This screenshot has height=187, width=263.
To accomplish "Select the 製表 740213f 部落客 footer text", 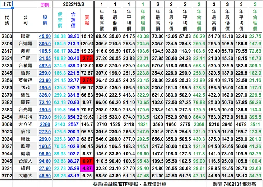I will click(x=235, y=184).
